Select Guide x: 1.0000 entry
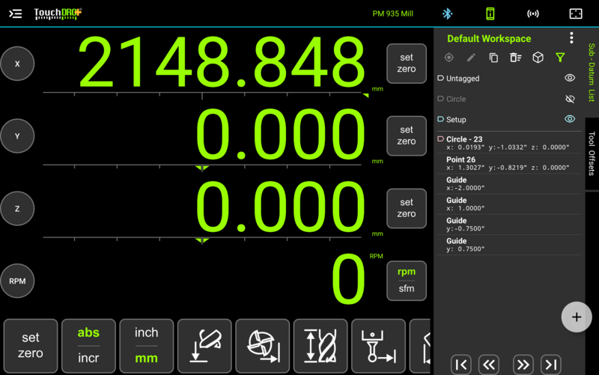The height and width of the screenshot is (375, 599). point(509,204)
